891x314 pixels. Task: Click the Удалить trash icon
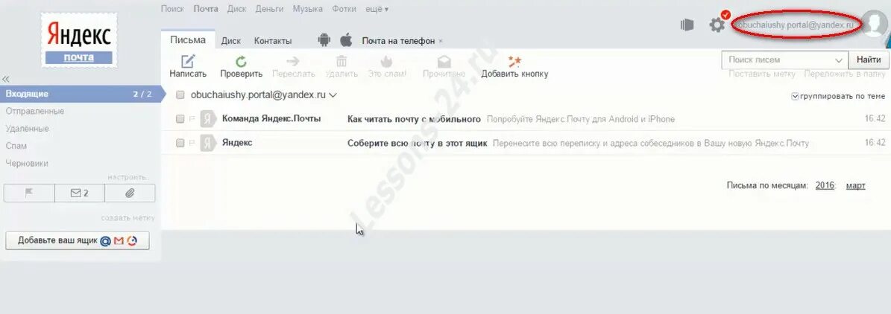(x=341, y=61)
